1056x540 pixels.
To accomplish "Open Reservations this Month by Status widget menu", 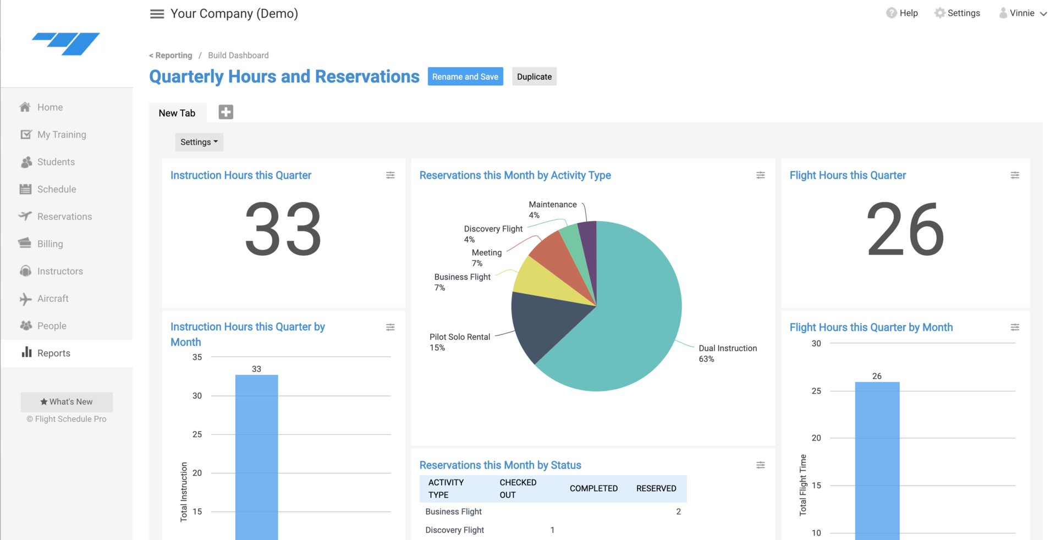I will (x=760, y=465).
